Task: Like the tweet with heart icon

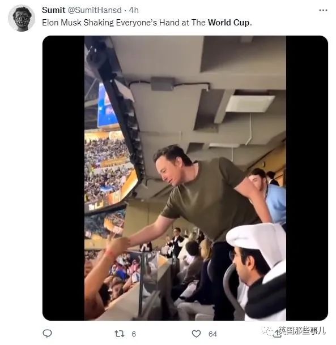Action: 196,334
